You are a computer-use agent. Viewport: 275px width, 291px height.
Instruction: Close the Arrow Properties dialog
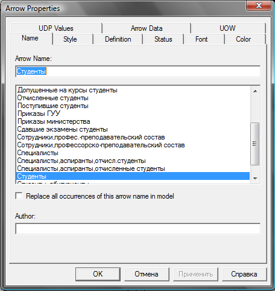259,5
